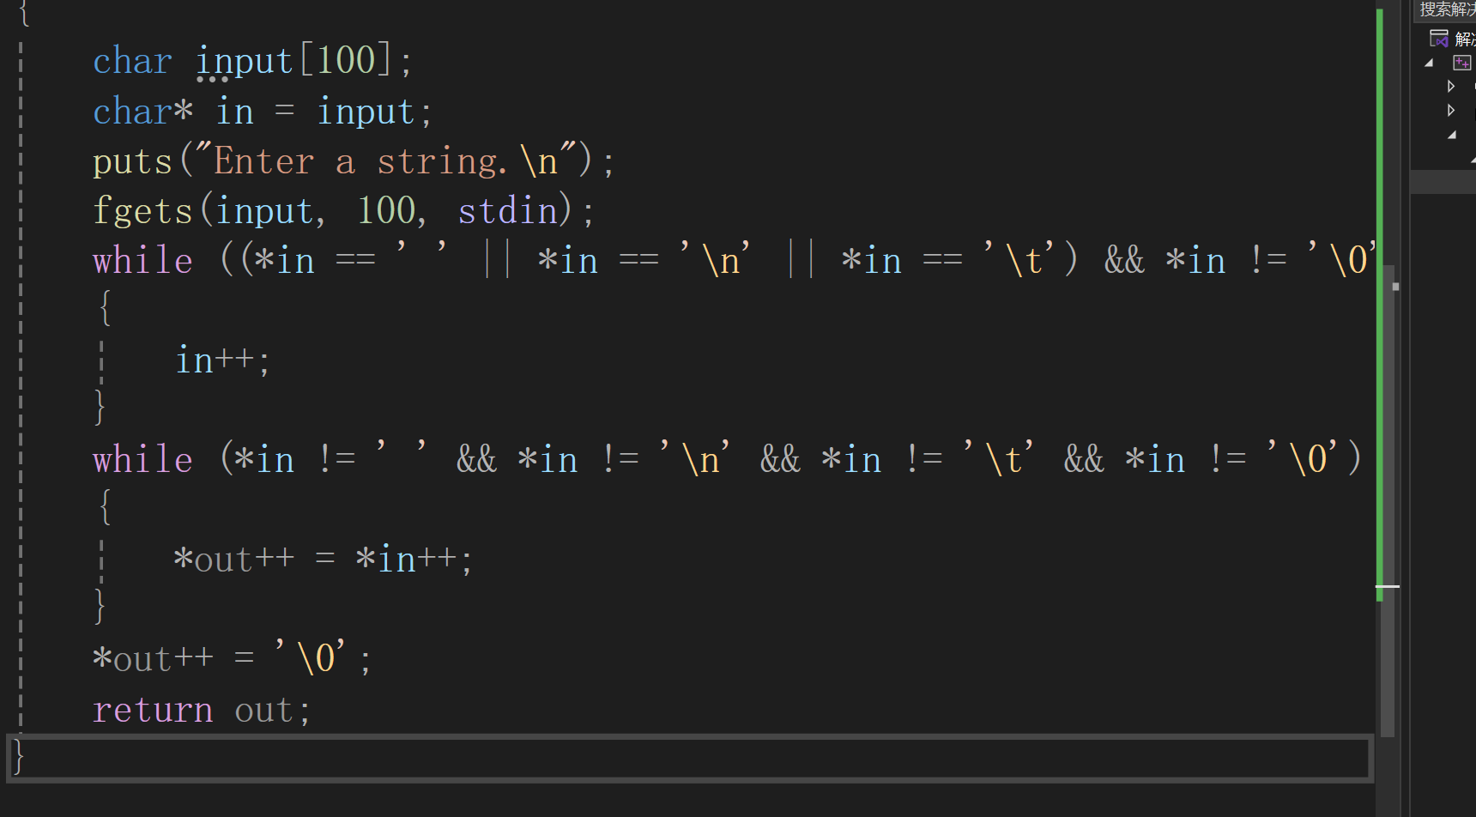Click the while line testing *in != ' '
1476x817 pixels.
click(x=727, y=459)
